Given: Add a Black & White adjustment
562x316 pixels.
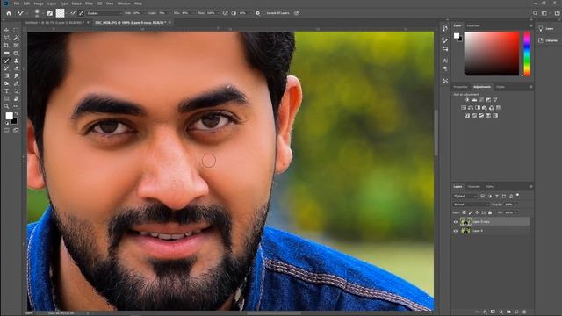Looking at the screenshot, I should 478,107.
